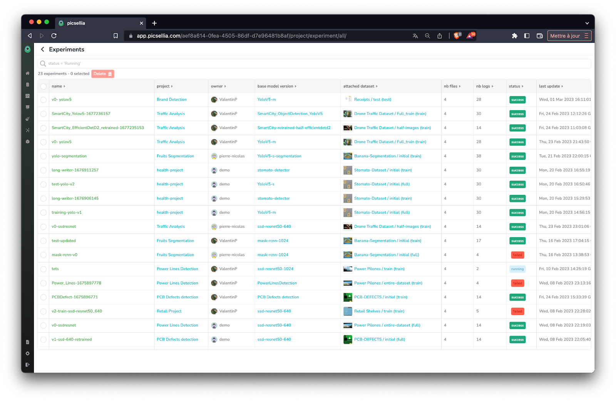The height and width of the screenshot is (401, 616).
Task: Sort by attached dataset column header
Action: tap(360, 86)
